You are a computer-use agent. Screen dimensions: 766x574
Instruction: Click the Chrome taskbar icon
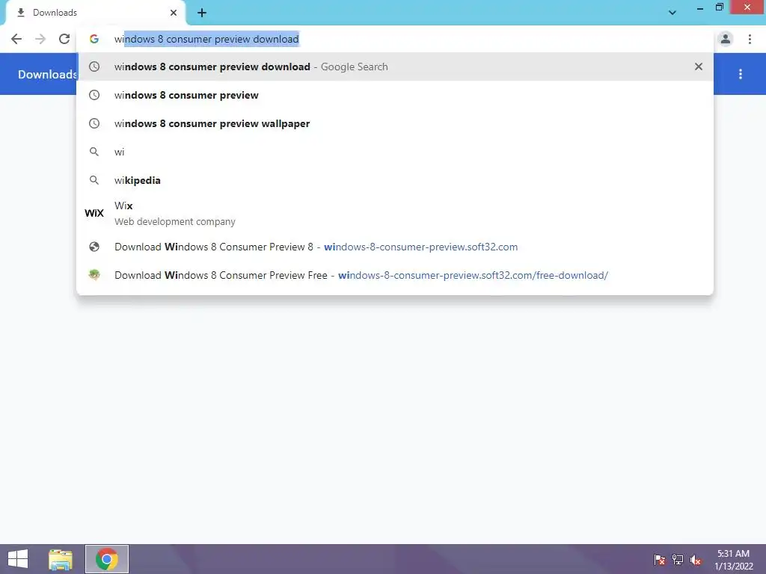[x=107, y=559]
